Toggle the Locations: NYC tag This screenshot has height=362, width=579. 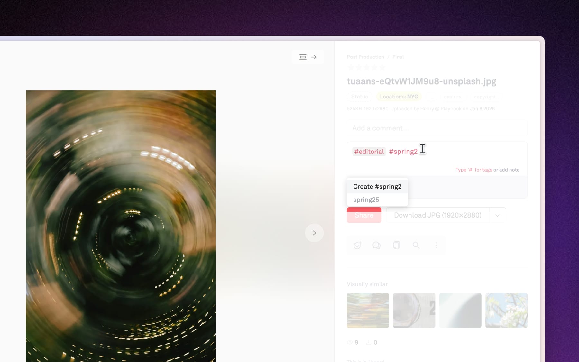(x=399, y=97)
